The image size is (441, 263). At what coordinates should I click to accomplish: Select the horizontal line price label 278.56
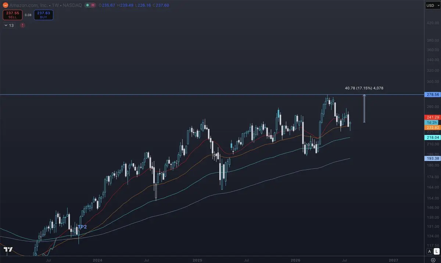click(432, 95)
